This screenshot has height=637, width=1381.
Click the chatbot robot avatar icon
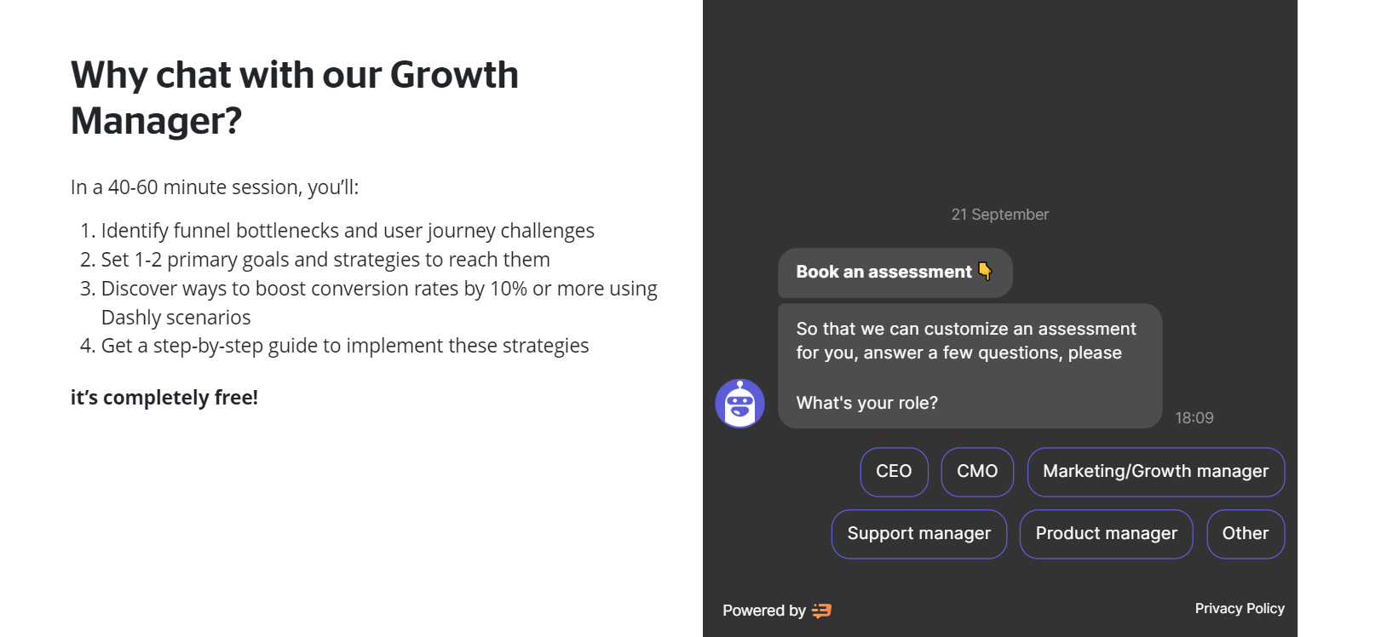click(739, 404)
